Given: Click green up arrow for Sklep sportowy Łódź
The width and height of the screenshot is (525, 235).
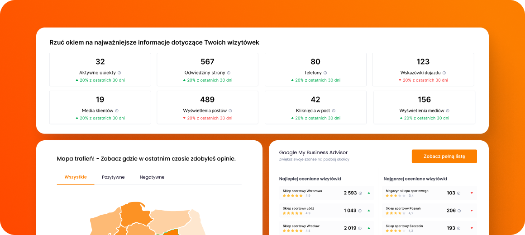Looking at the screenshot, I should 369,210.
